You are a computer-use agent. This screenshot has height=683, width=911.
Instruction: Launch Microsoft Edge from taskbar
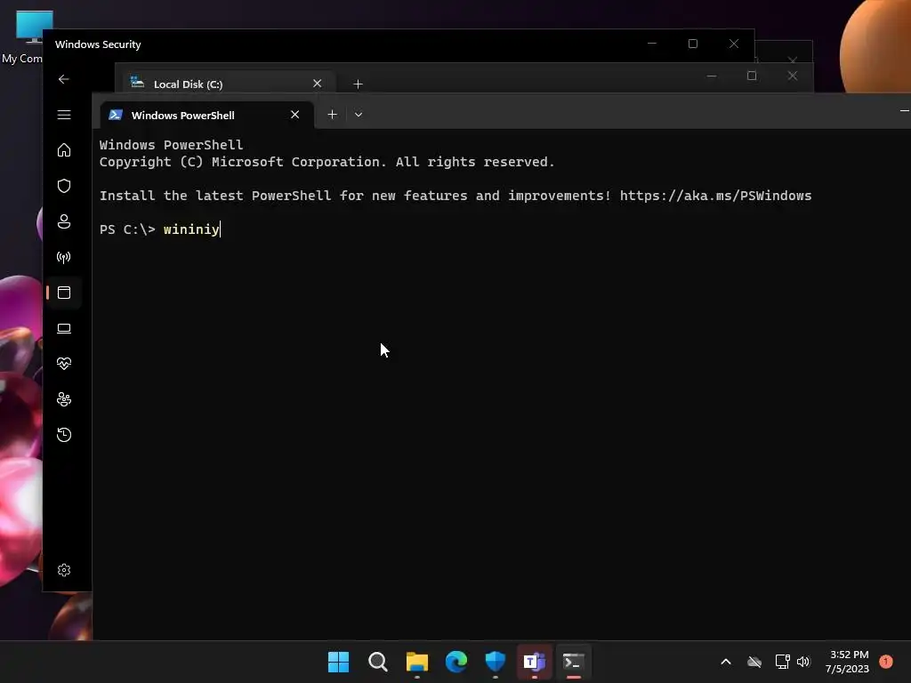click(456, 662)
